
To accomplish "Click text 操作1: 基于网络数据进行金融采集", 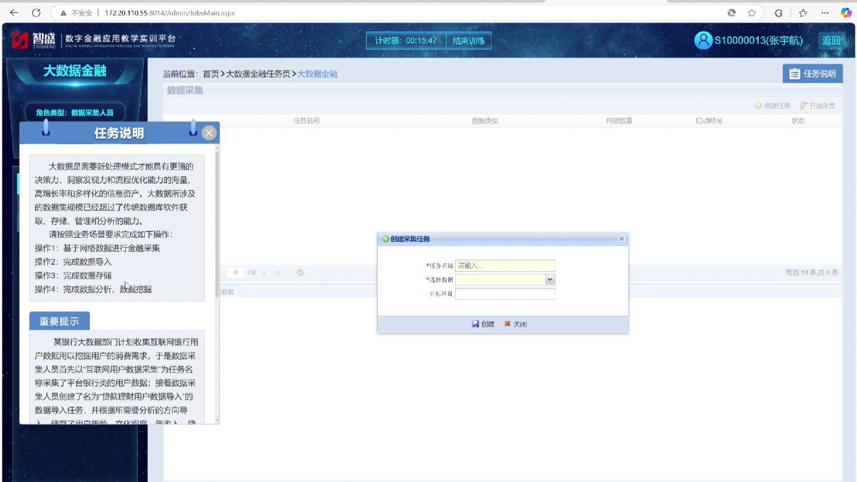I will click(97, 248).
